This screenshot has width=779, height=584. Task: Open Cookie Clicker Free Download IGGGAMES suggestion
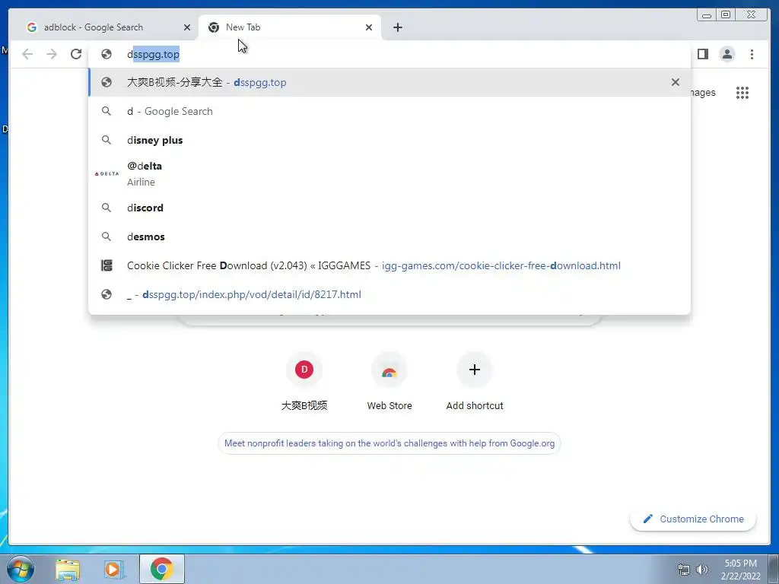click(389, 265)
